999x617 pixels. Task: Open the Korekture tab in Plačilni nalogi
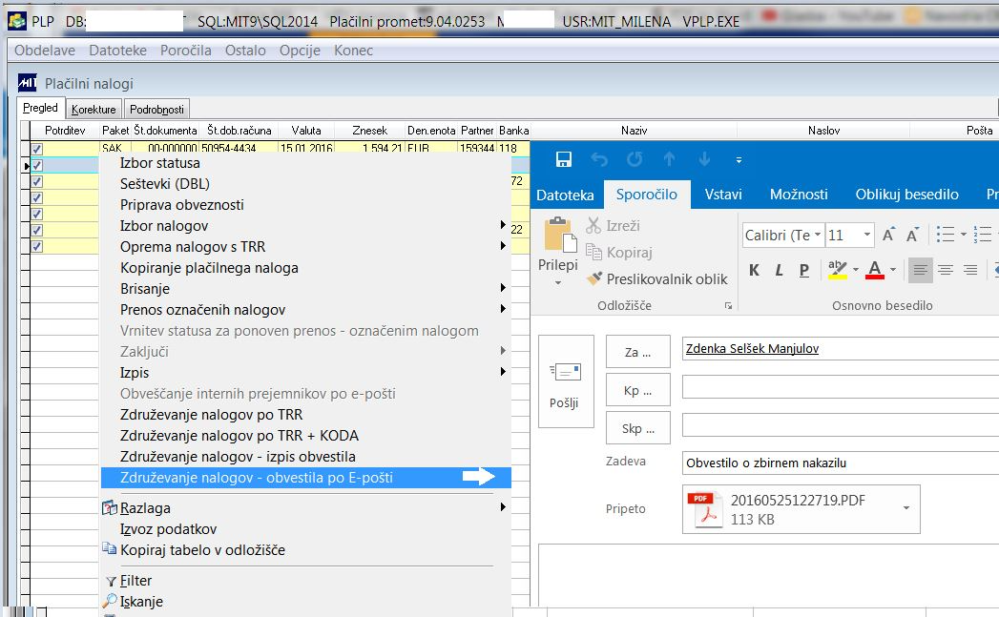[94, 109]
